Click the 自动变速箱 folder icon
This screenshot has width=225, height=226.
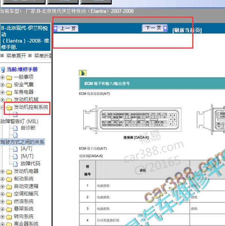9,187
